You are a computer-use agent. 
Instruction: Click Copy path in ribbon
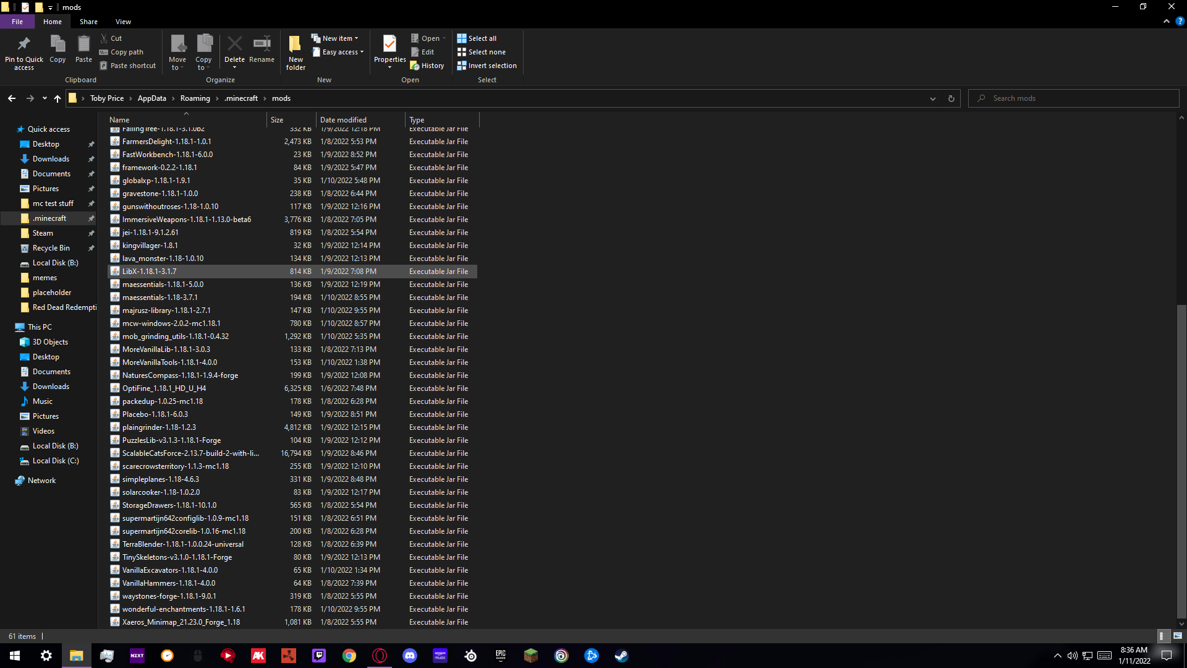(122, 52)
